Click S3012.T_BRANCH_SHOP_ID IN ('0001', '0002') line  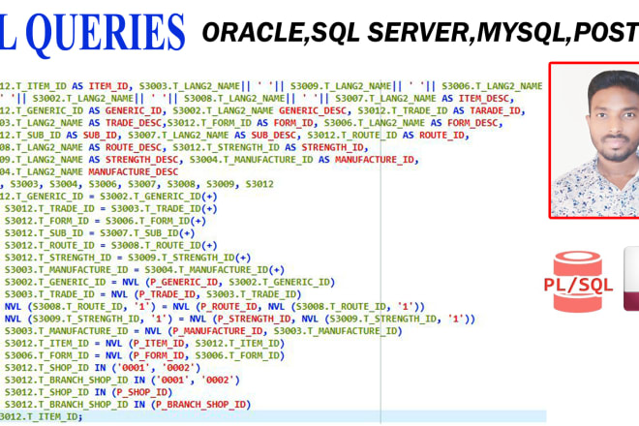(122, 380)
